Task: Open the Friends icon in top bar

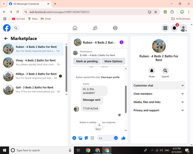Action: pos(95,28)
